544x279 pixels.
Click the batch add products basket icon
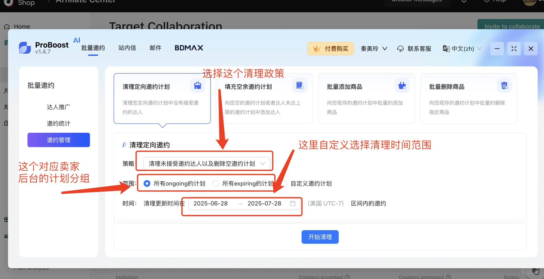point(402,86)
